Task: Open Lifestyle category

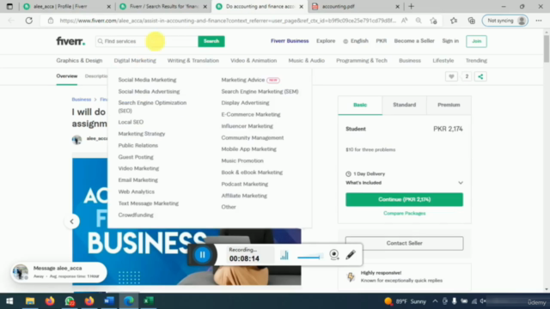Action: (x=443, y=61)
